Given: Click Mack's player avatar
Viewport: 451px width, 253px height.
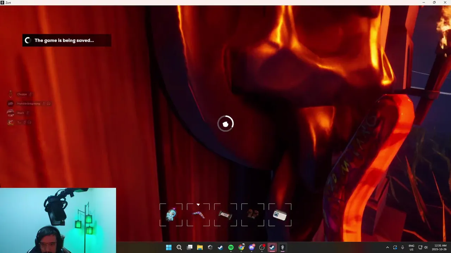Looking at the screenshot, I should pos(11,113).
